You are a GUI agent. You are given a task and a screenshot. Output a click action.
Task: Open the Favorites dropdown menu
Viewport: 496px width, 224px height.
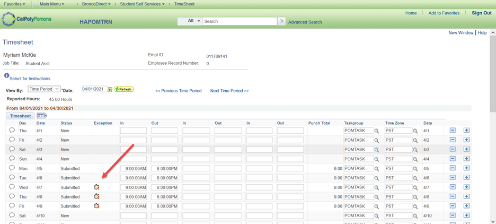[14, 4]
